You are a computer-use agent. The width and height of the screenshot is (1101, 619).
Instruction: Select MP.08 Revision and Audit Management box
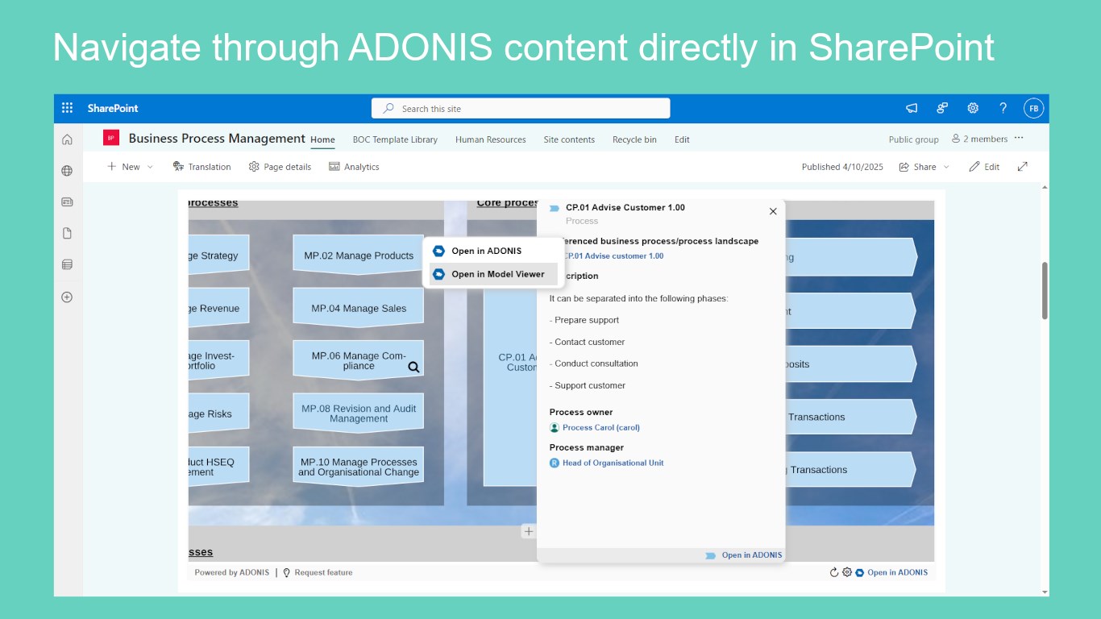tap(358, 413)
